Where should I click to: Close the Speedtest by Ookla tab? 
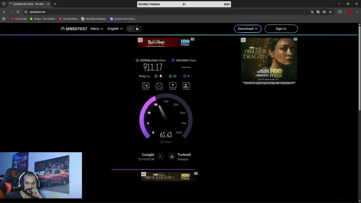(x=48, y=4)
